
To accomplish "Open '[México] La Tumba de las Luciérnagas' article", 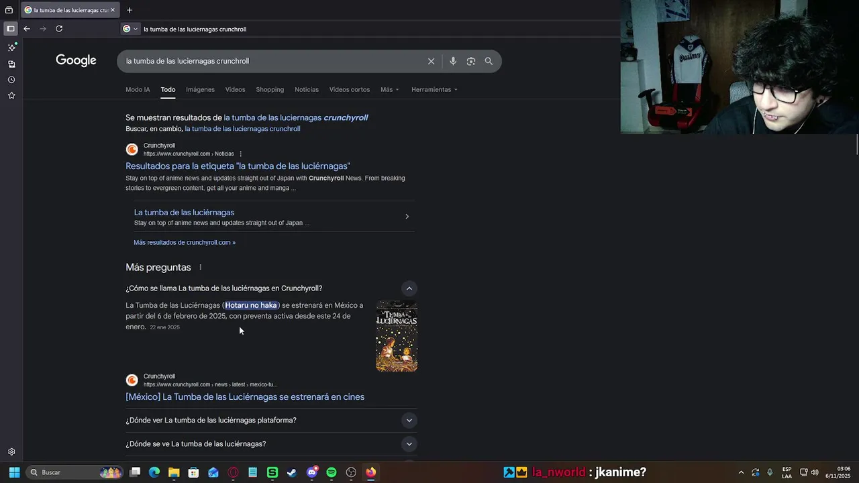I will tap(245, 397).
